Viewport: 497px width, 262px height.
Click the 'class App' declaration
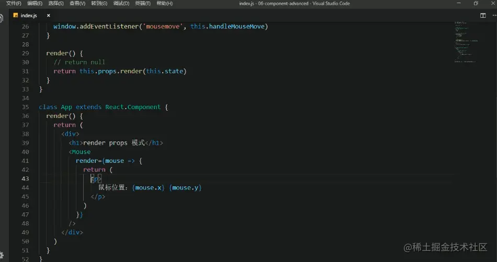click(x=55, y=107)
